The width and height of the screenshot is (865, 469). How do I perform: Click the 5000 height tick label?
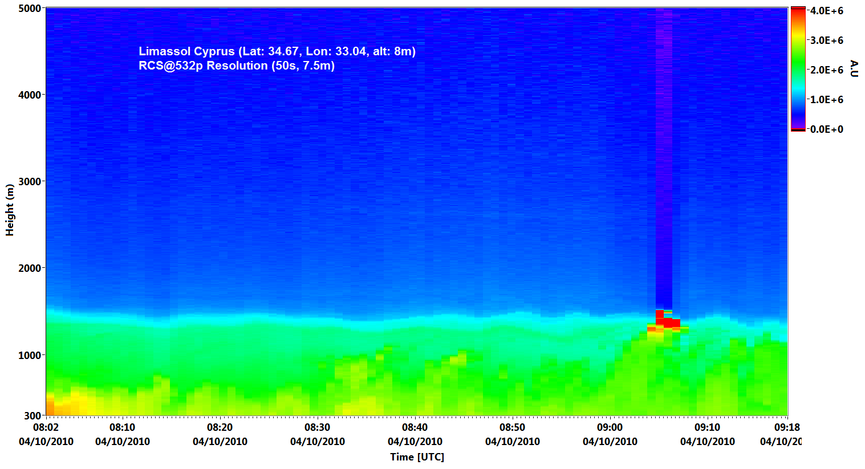click(29, 9)
